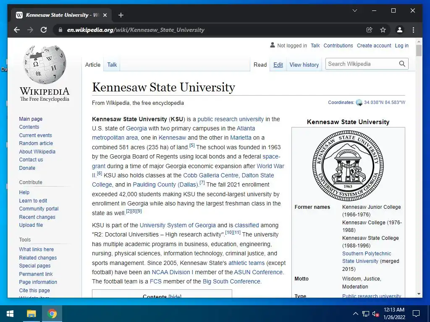Open the Windows notification center
This screenshot has height=322, width=430.
point(416,314)
